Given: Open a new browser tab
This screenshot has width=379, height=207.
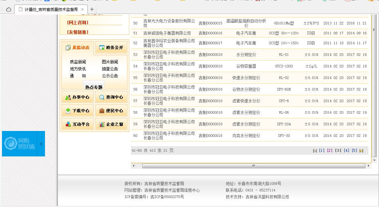Looking at the screenshot, I should [92, 9].
